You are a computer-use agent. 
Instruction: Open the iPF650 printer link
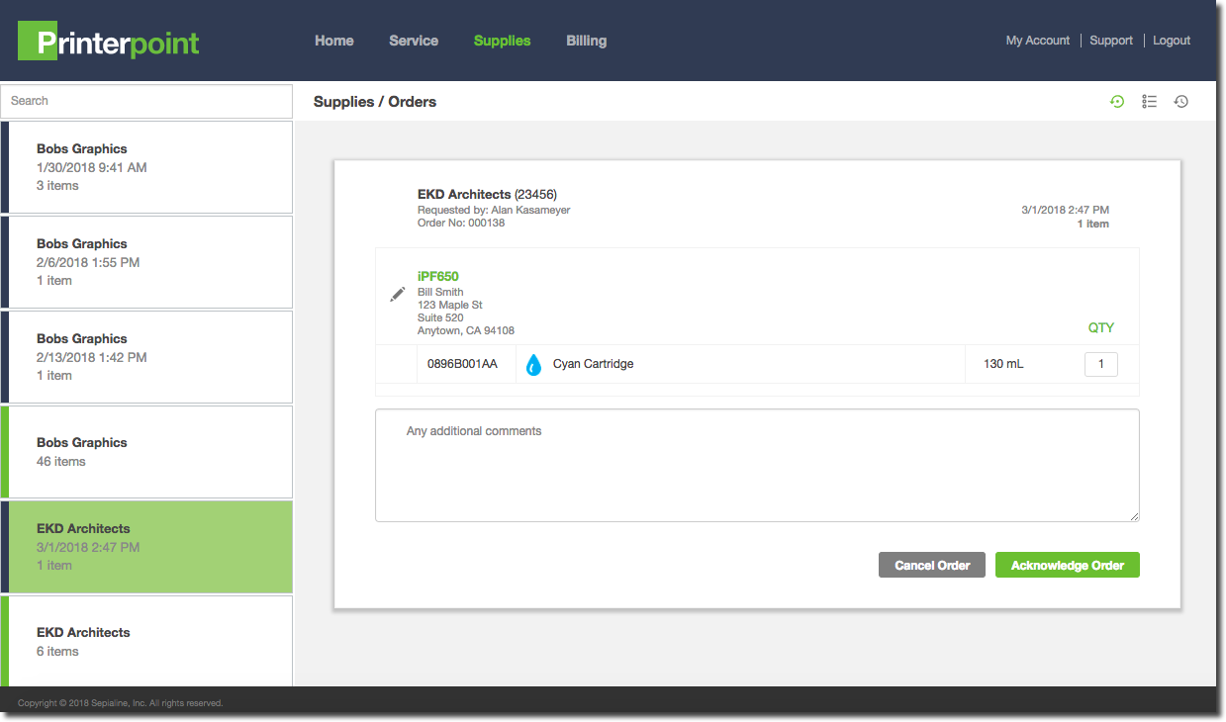[x=437, y=276]
